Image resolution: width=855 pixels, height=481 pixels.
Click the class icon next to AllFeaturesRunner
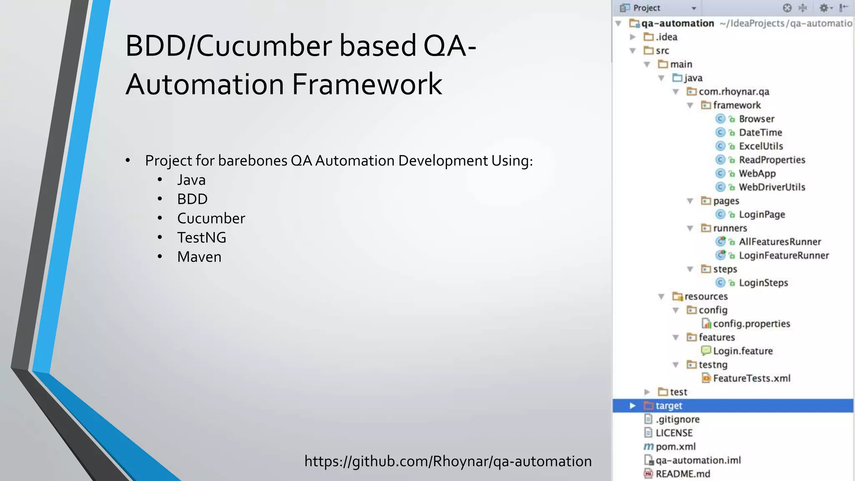[721, 242]
